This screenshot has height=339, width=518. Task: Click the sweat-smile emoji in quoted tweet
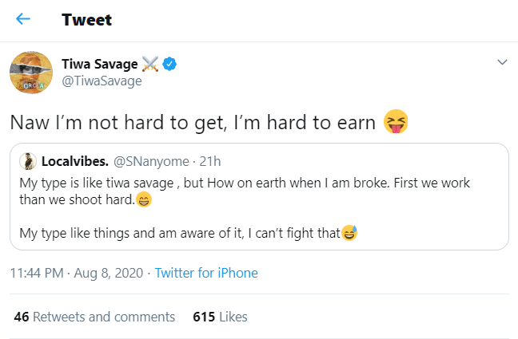coord(349,233)
